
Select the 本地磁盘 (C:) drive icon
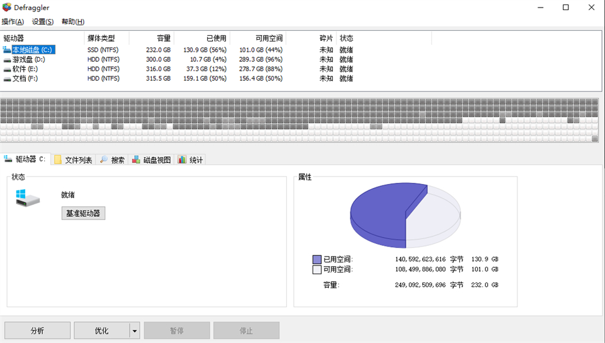click(x=7, y=50)
